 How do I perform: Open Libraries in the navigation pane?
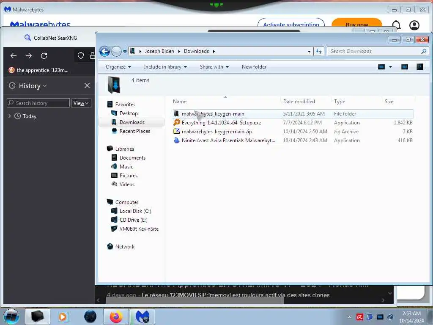[x=125, y=149]
